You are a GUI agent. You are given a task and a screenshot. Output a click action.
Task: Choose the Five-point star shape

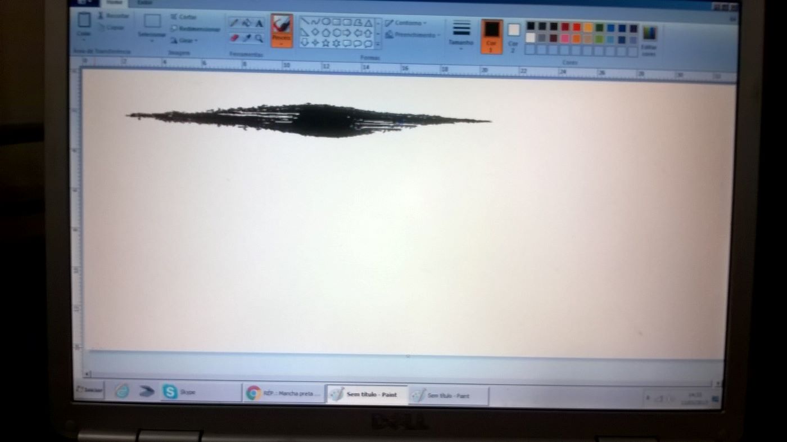[326, 43]
